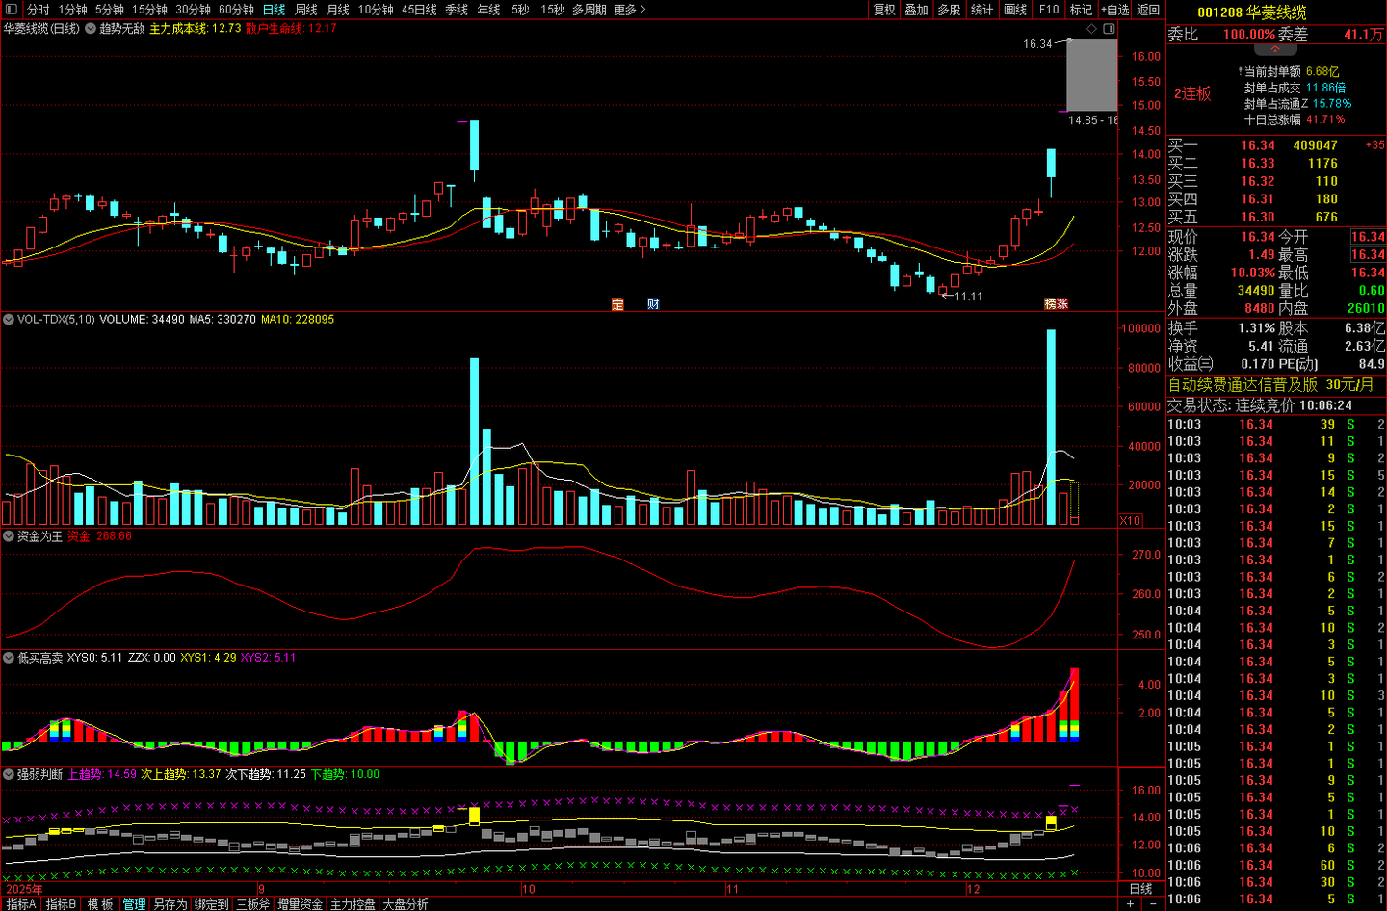
Task: Open the 趋势无敌 indicator dropdown arrow
Action: point(91,29)
